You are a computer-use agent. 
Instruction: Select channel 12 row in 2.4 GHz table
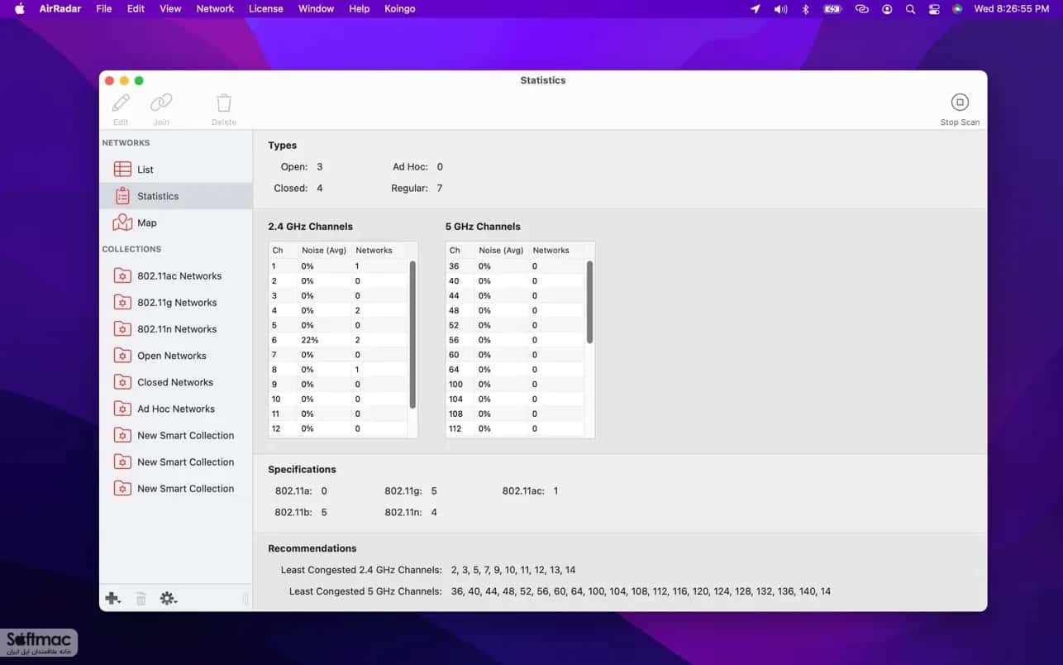338,428
